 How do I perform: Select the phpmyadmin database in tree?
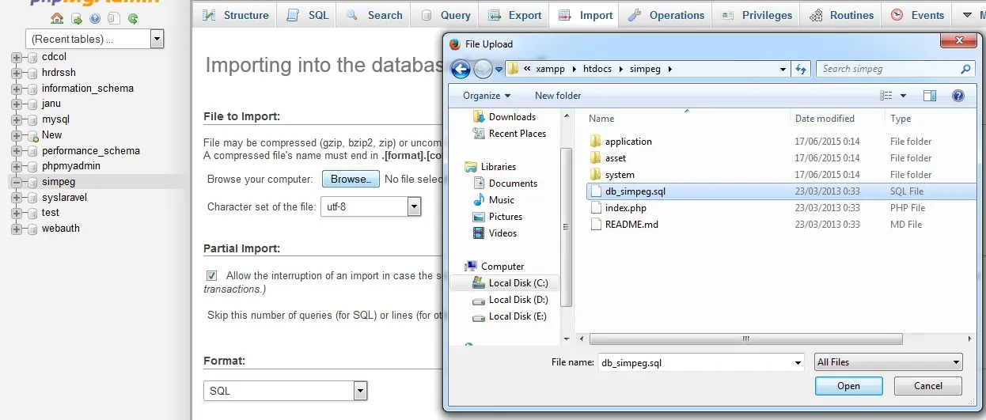pyautogui.click(x=71, y=166)
